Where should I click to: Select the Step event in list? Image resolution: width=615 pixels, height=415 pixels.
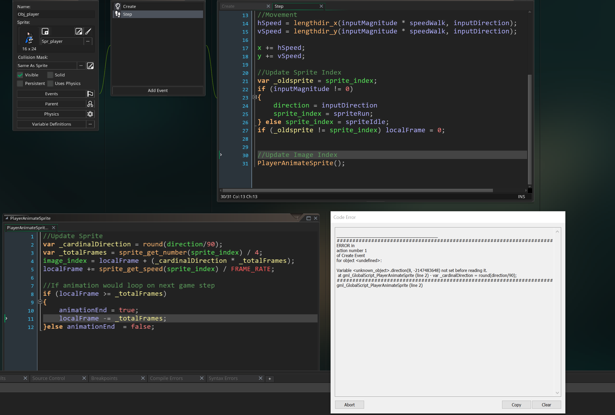pyautogui.click(x=158, y=14)
